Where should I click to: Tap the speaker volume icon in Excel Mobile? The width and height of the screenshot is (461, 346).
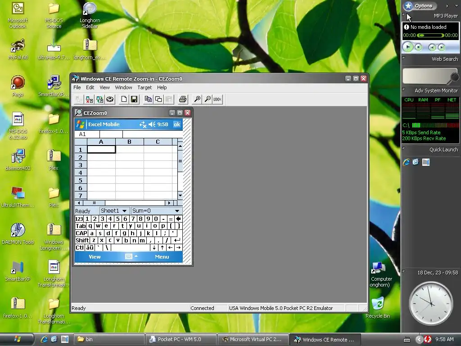[152, 124]
